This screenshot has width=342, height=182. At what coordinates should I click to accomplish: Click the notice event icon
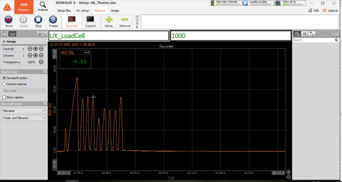[x=137, y=19]
